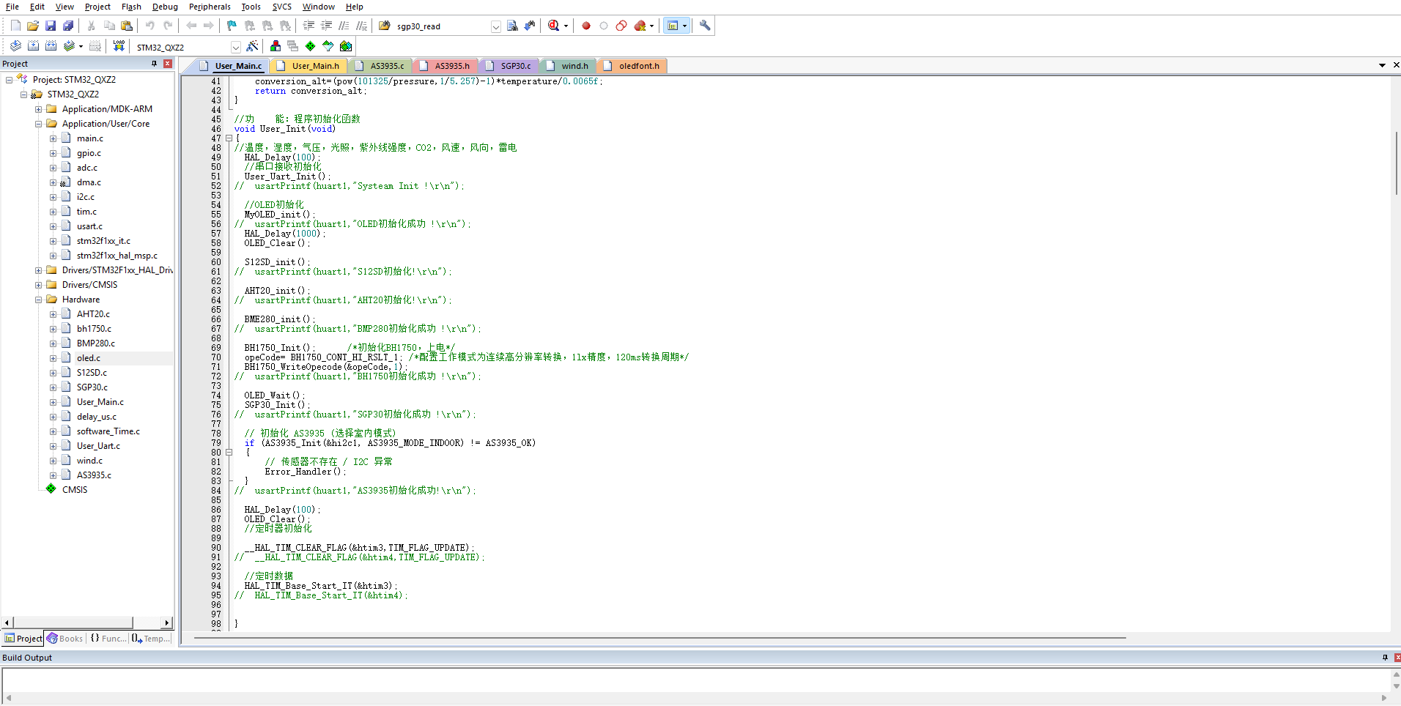Open Configuration wrench icon
Viewport: 1401px width, 706px height.
(705, 26)
